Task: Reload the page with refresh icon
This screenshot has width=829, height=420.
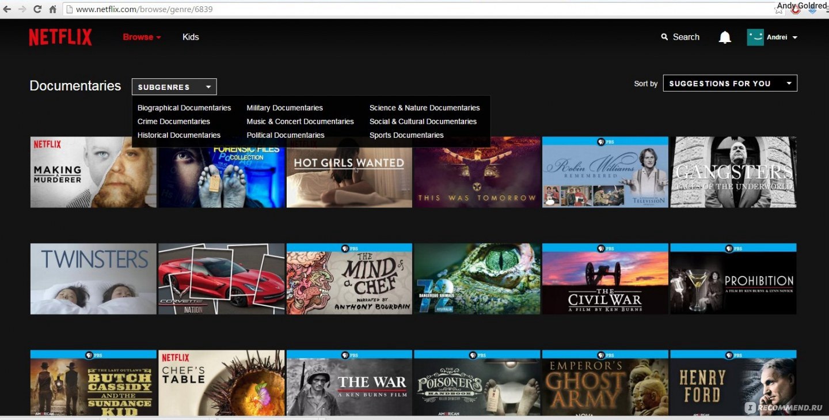Action: click(37, 9)
